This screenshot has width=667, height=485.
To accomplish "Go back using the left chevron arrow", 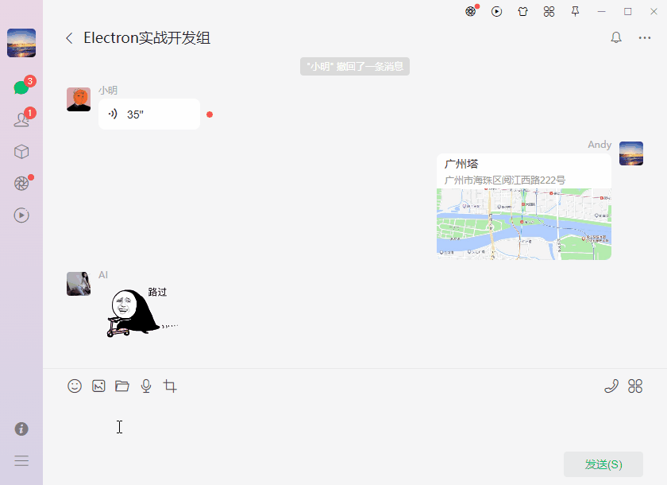I will (68, 37).
